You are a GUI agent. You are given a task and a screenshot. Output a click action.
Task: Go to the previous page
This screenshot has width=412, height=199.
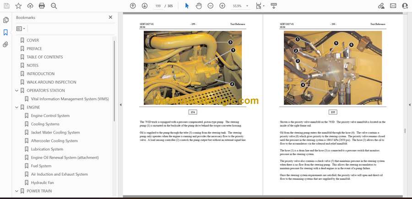133,6
